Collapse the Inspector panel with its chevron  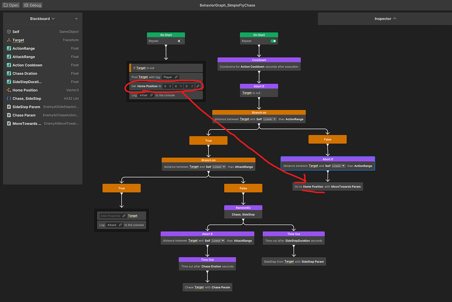[x=394, y=19]
